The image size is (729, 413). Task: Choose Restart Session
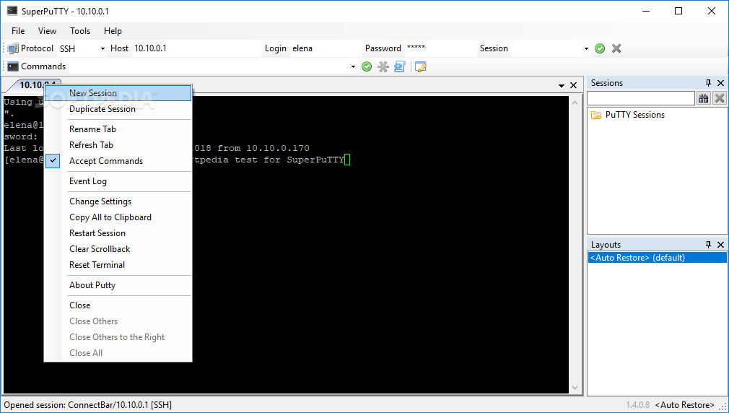click(118, 233)
